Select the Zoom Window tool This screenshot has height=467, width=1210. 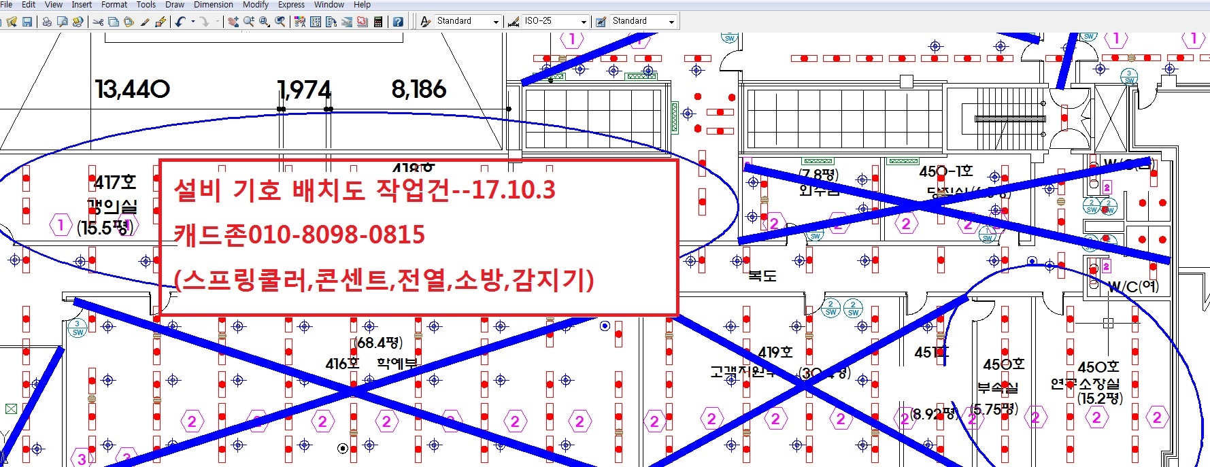[x=265, y=22]
